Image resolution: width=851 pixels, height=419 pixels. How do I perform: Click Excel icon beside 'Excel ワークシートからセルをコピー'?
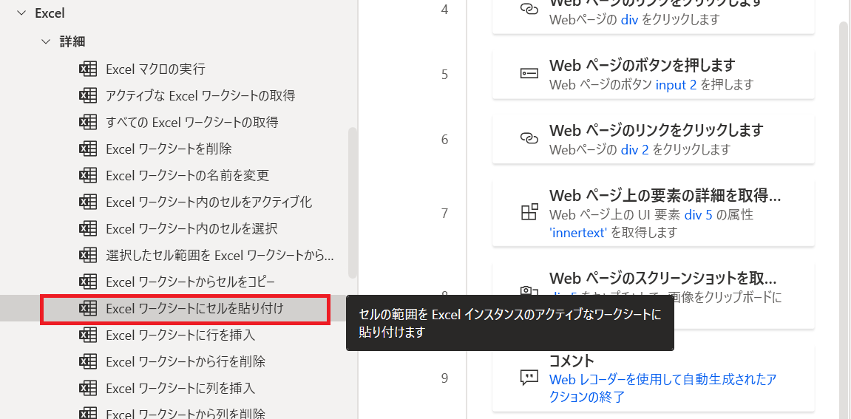click(x=88, y=282)
